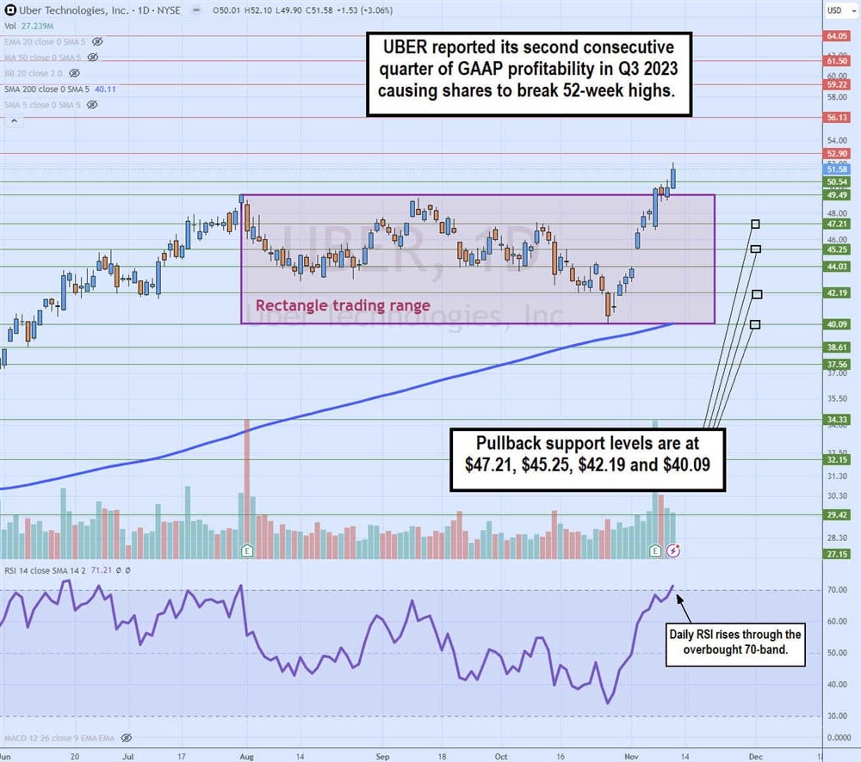Open the lightning bolt news event marker
861x762 pixels.
673,550
